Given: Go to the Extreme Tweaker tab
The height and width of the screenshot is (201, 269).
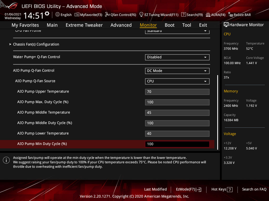Looking at the screenshot, I should [x=84, y=25].
